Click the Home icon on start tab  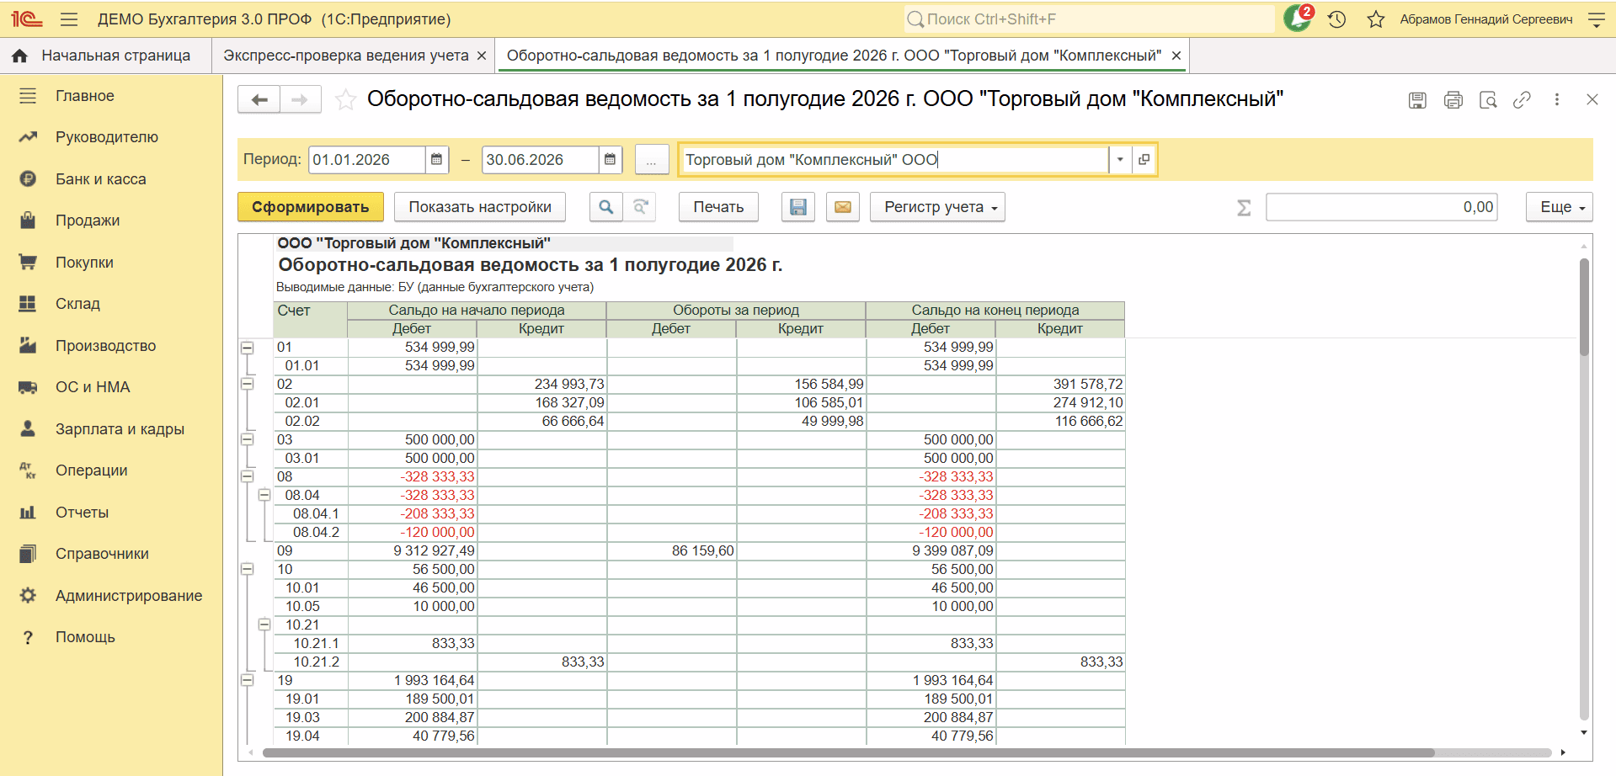click(19, 56)
